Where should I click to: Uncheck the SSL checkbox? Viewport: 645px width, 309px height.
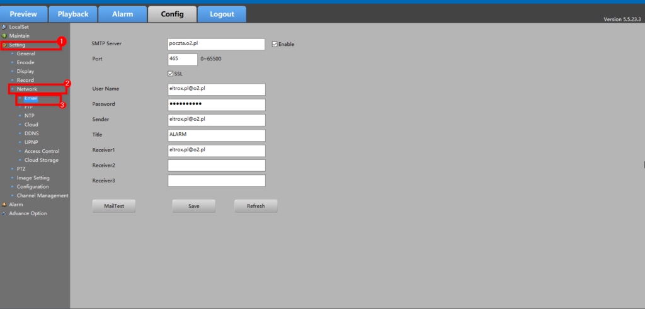click(x=171, y=74)
